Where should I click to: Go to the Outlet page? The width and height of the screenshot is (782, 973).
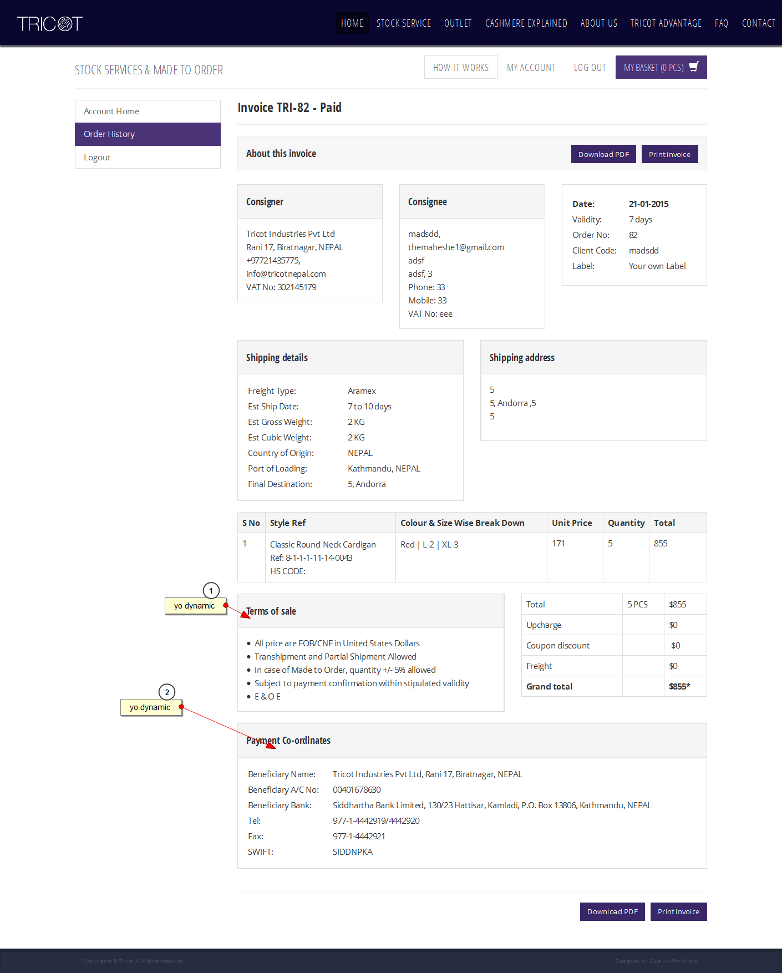click(x=458, y=23)
